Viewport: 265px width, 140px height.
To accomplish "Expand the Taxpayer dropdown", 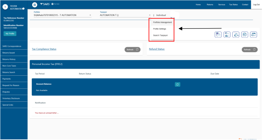I will pyautogui.click(x=150, y=15).
